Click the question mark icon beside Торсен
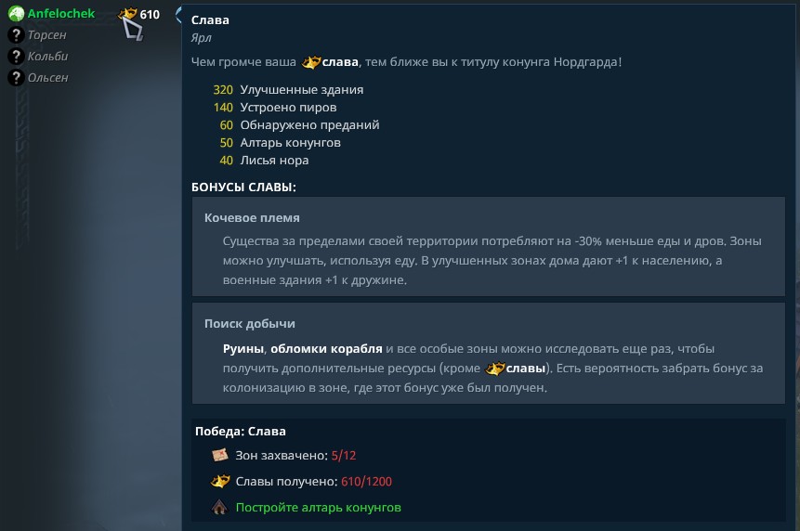Image resolution: width=800 pixels, height=531 pixels. click(x=16, y=35)
